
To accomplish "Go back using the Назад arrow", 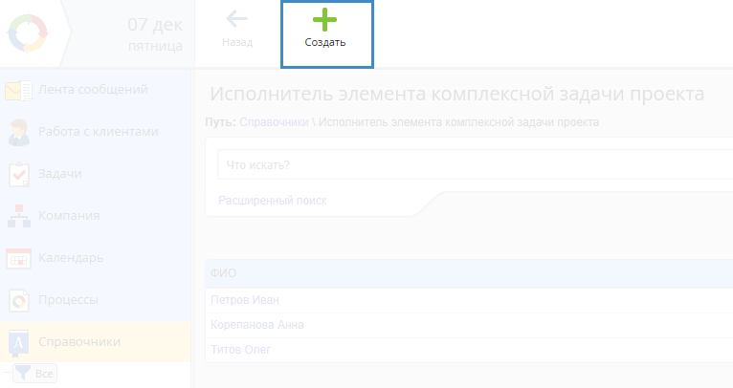I will click(x=236, y=31).
